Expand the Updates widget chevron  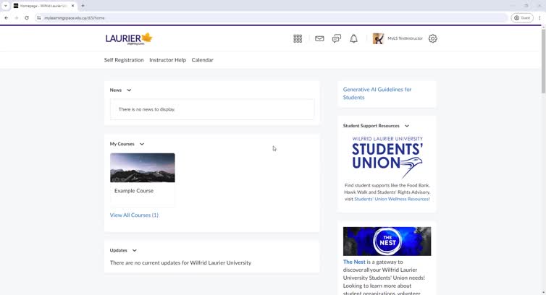tap(135, 250)
